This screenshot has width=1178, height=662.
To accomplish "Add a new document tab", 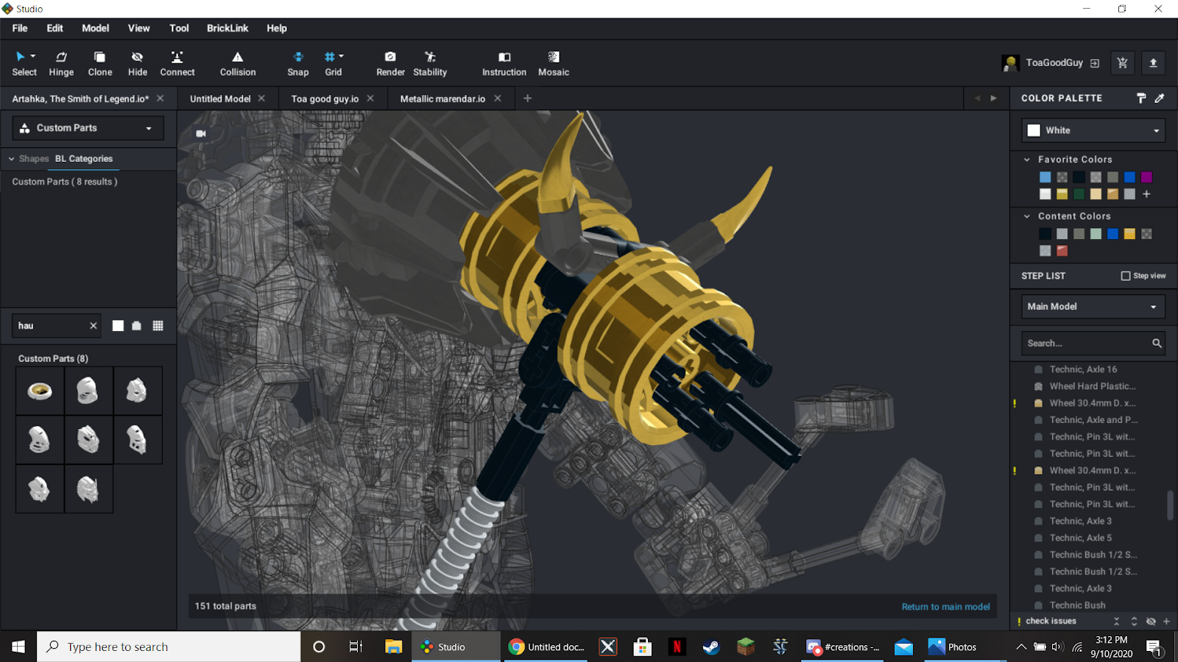I will (x=527, y=99).
